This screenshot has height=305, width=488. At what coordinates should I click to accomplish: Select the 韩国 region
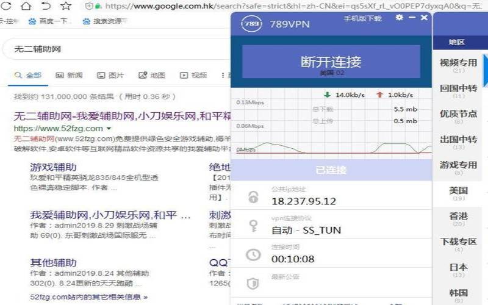[458, 295]
